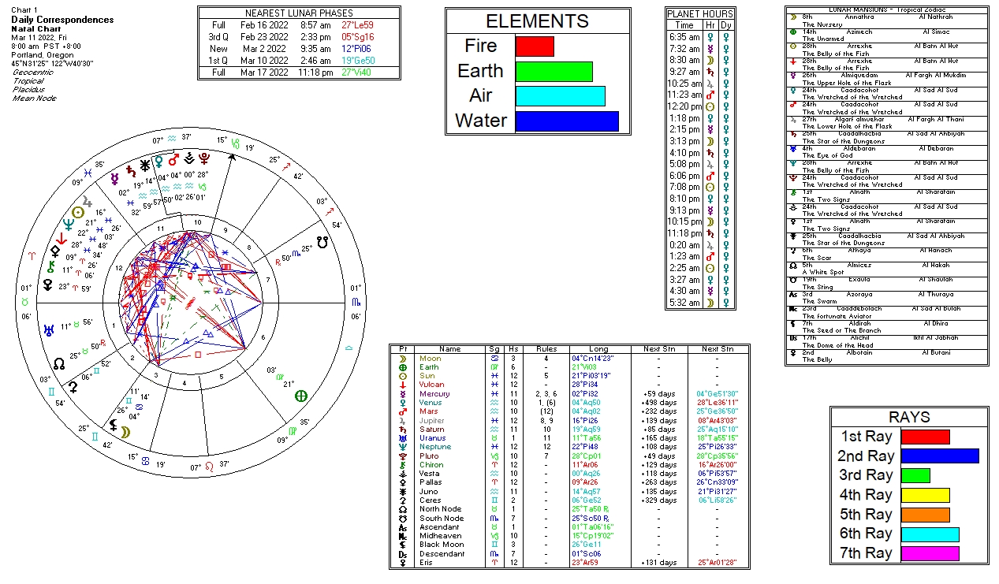Select the North Node glyph in the wheel
This screenshot has width=999, height=584.
(59, 363)
